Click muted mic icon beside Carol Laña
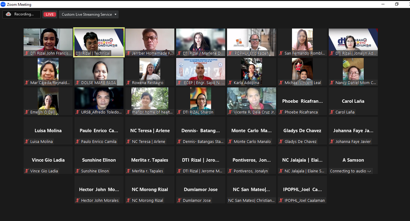Viewport: 410px width, 221px height. tap(332, 112)
